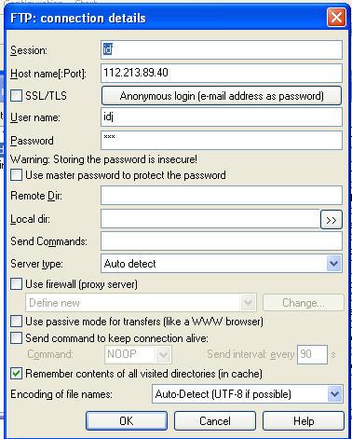
Task: Enable the SSL/TLS checkbox
Action: coord(16,96)
